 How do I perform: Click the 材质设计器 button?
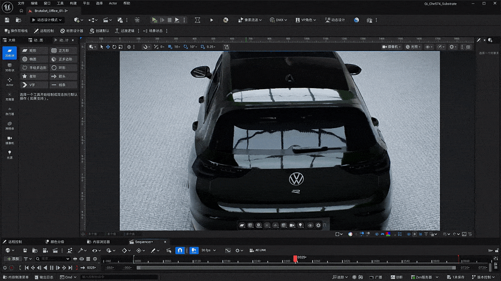coord(72,31)
